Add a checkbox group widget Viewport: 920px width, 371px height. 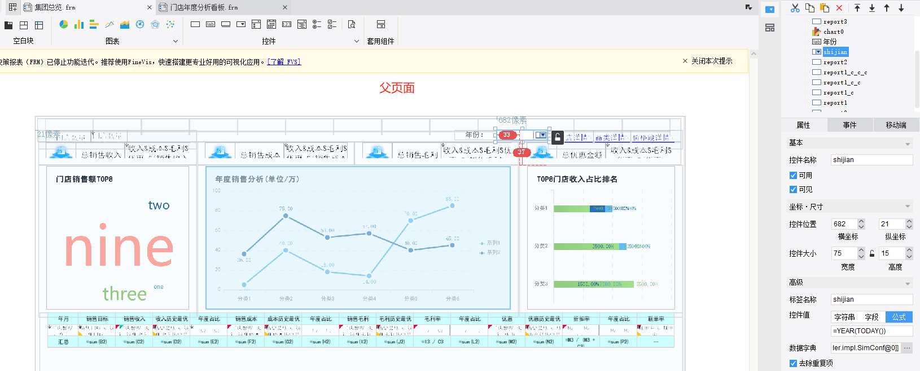tap(332, 24)
